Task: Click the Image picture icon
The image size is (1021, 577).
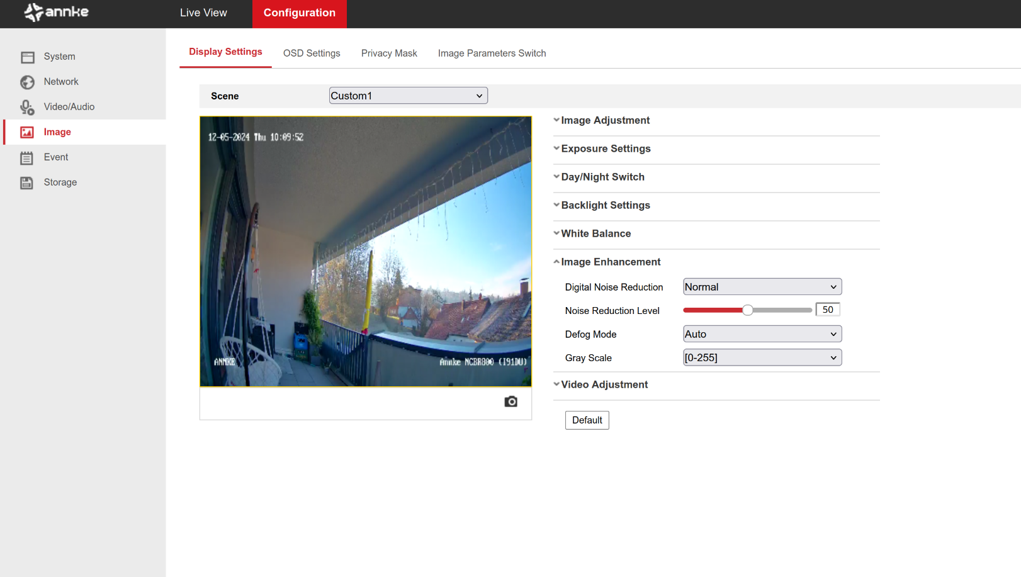Action: [x=27, y=132]
